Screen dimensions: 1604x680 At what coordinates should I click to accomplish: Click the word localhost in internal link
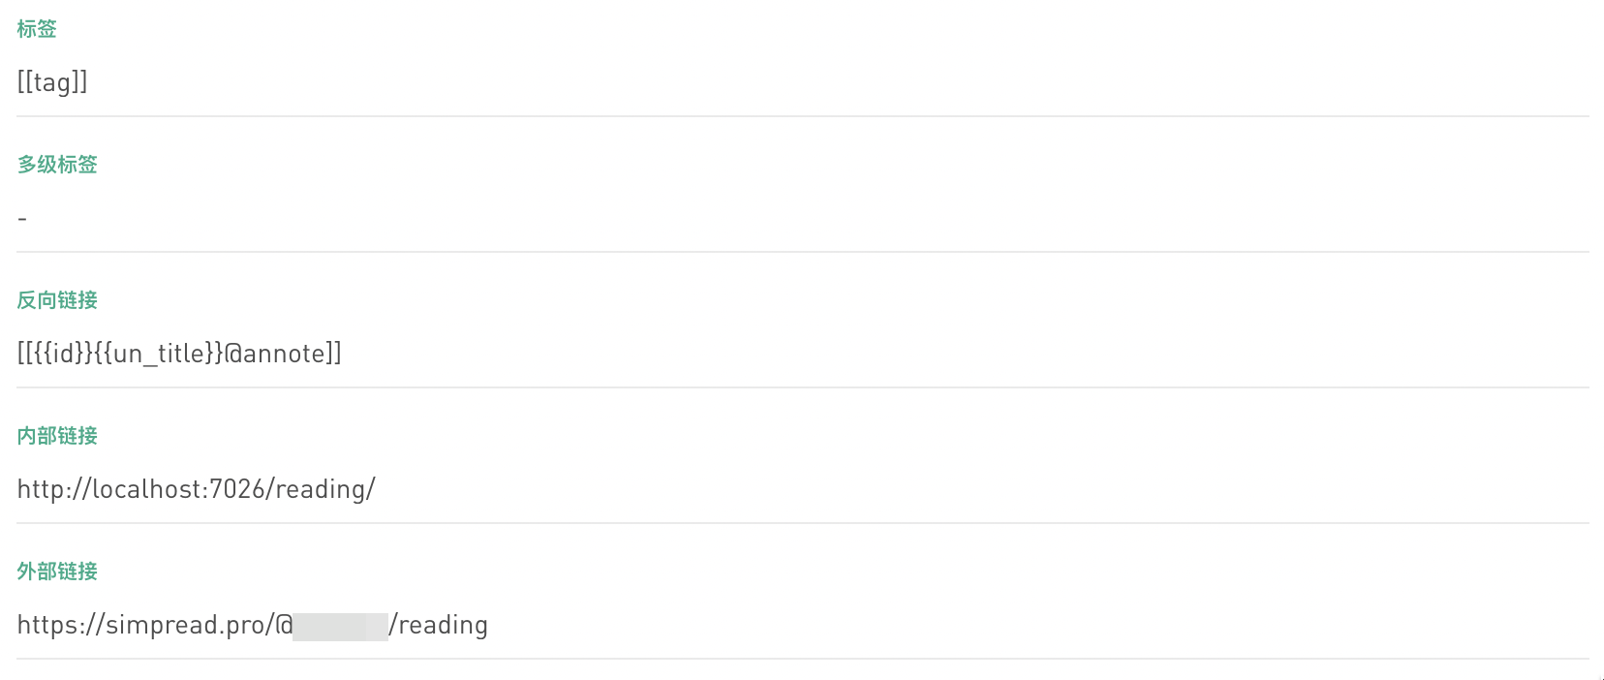point(146,489)
